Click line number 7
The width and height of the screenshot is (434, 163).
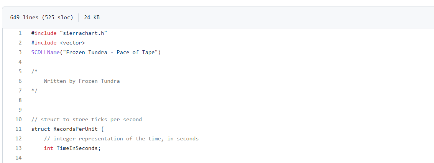coord(20,91)
